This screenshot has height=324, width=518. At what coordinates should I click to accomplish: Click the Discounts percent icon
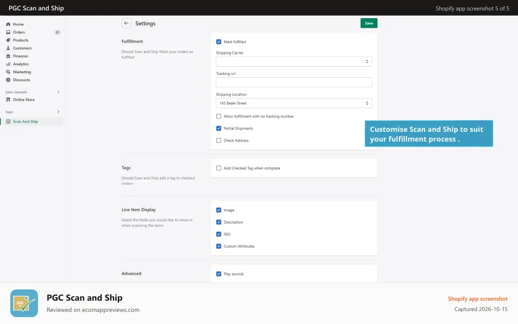8,80
